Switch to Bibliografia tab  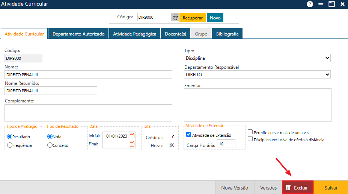coord(227,34)
